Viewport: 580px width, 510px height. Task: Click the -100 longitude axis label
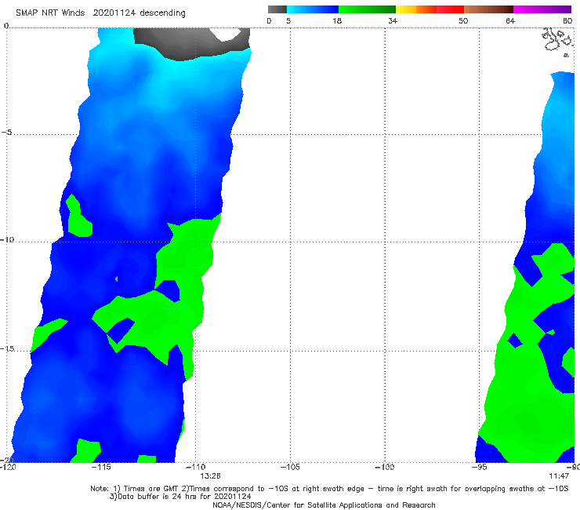point(385,467)
